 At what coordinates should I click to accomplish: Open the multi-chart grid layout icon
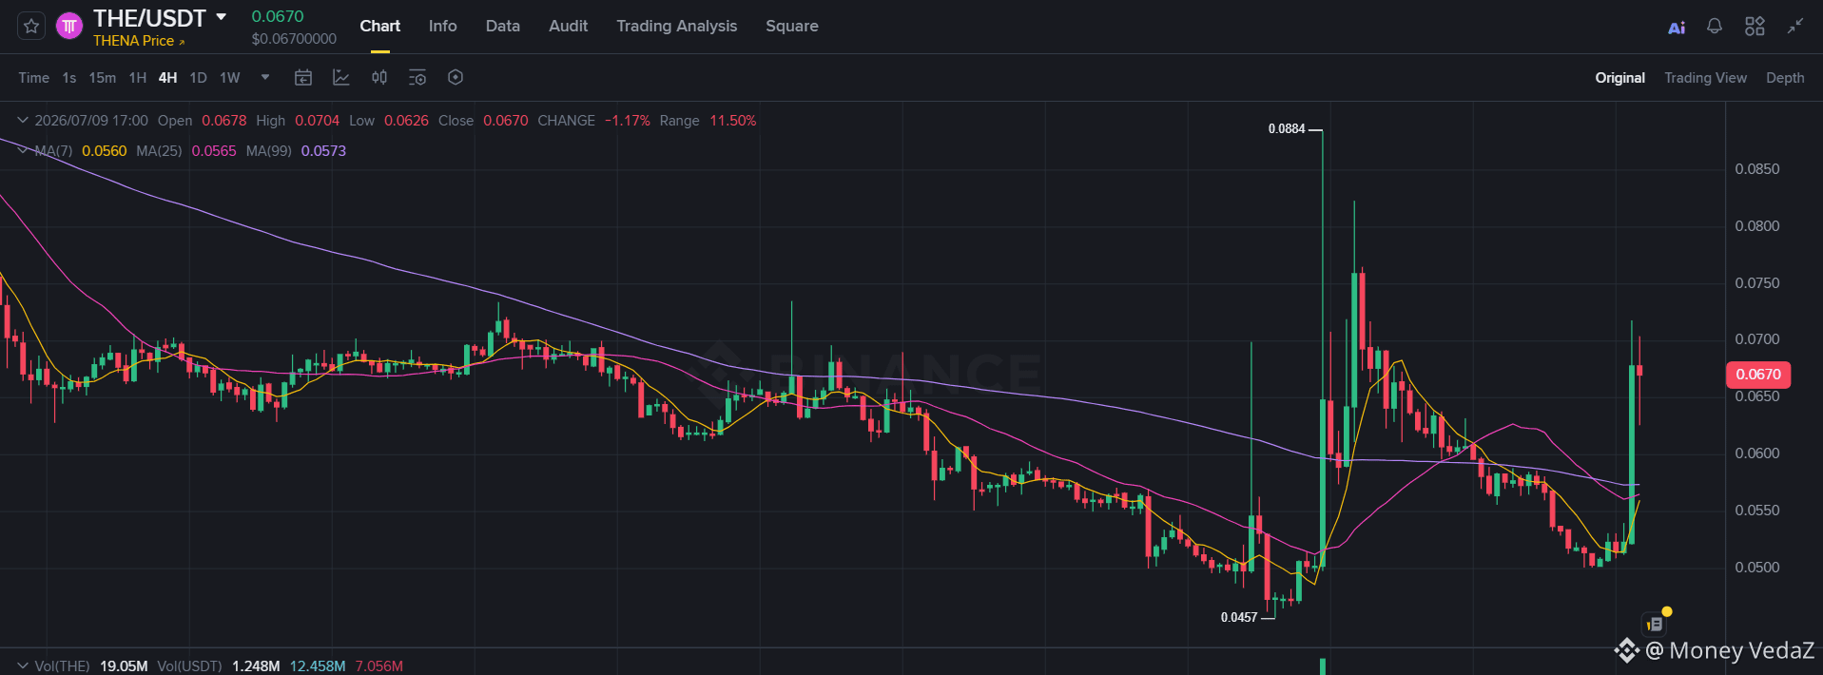(x=1755, y=27)
